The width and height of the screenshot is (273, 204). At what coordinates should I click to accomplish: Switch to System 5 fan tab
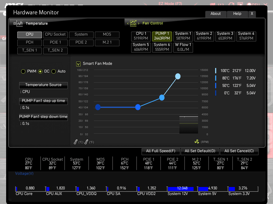click(x=141, y=47)
